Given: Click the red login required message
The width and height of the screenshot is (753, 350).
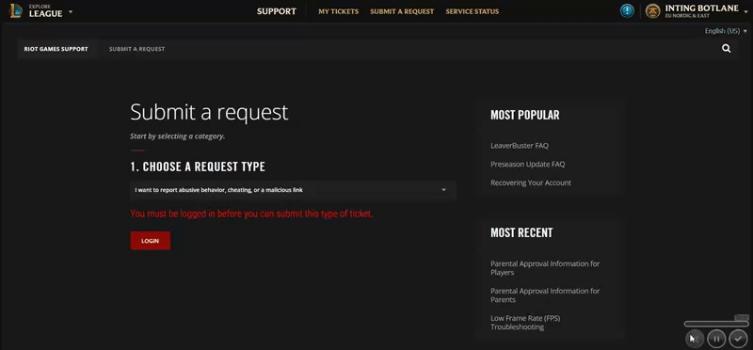Looking at the screenshot, I should tap(251, 215).
